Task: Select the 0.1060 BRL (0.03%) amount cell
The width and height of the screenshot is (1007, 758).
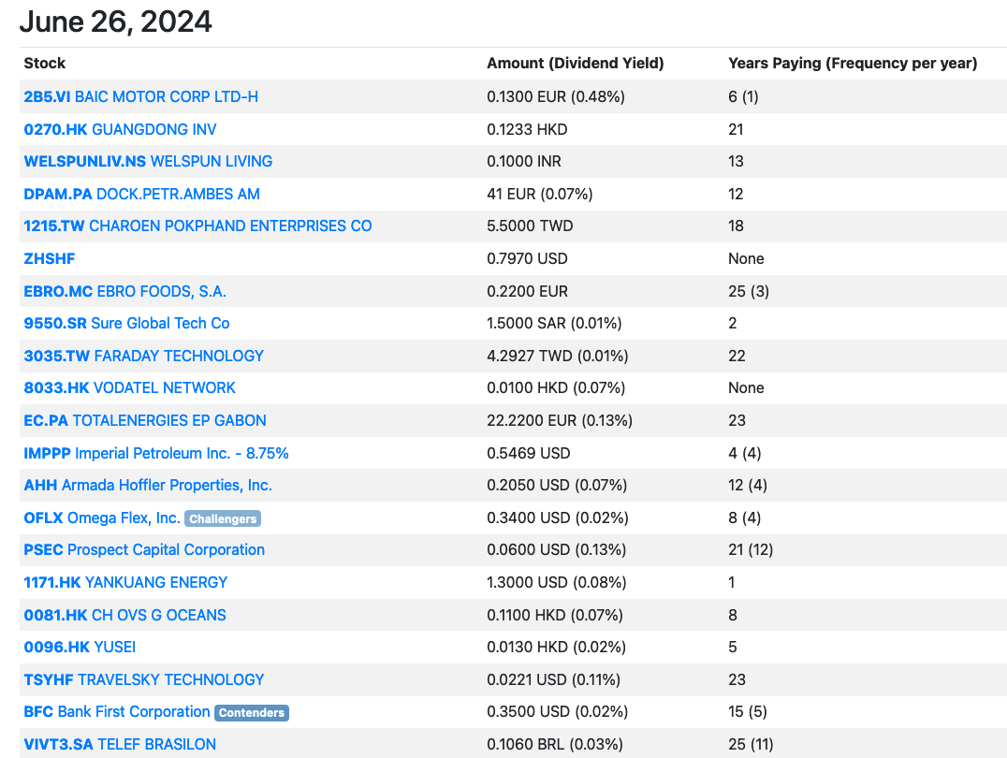Action: click(x=555, y=745)
